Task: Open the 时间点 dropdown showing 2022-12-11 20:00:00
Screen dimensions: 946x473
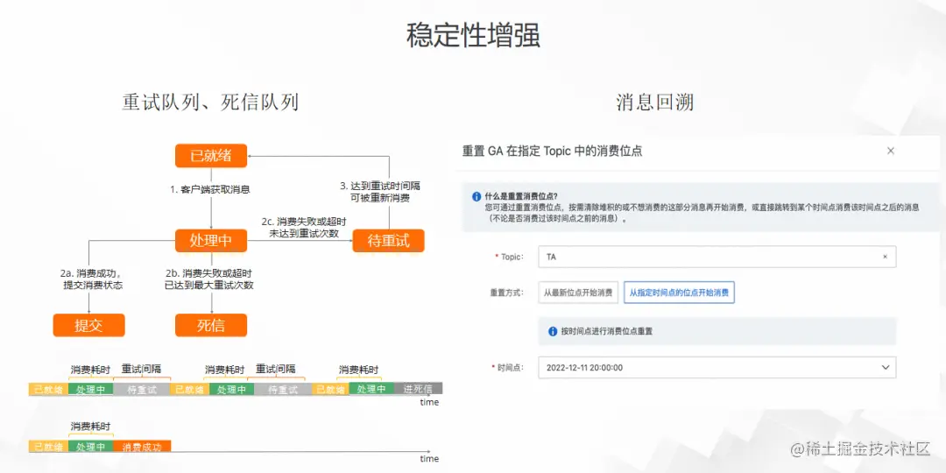Action: [x=717, y=367]
